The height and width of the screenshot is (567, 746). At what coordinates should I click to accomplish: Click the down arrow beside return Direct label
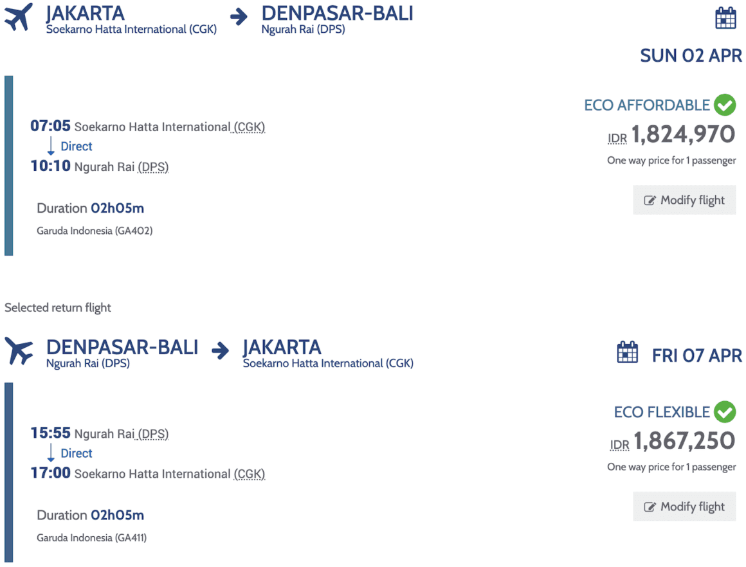(x=51, y=453)
